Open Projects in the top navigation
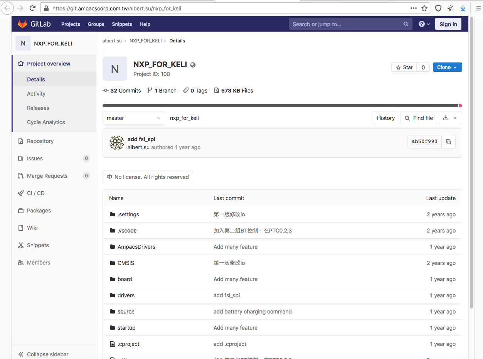The height and width of the screenshot is (359, 483). pos(71,24)
